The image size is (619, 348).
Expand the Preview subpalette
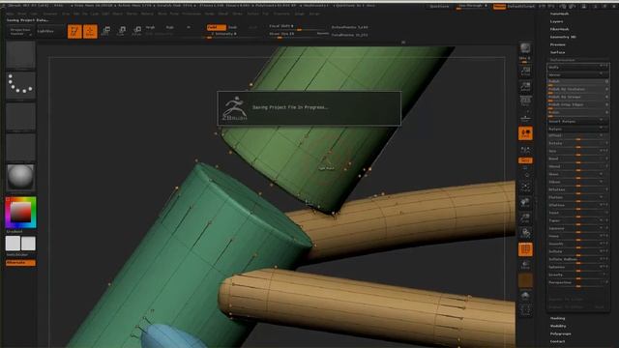558,44
